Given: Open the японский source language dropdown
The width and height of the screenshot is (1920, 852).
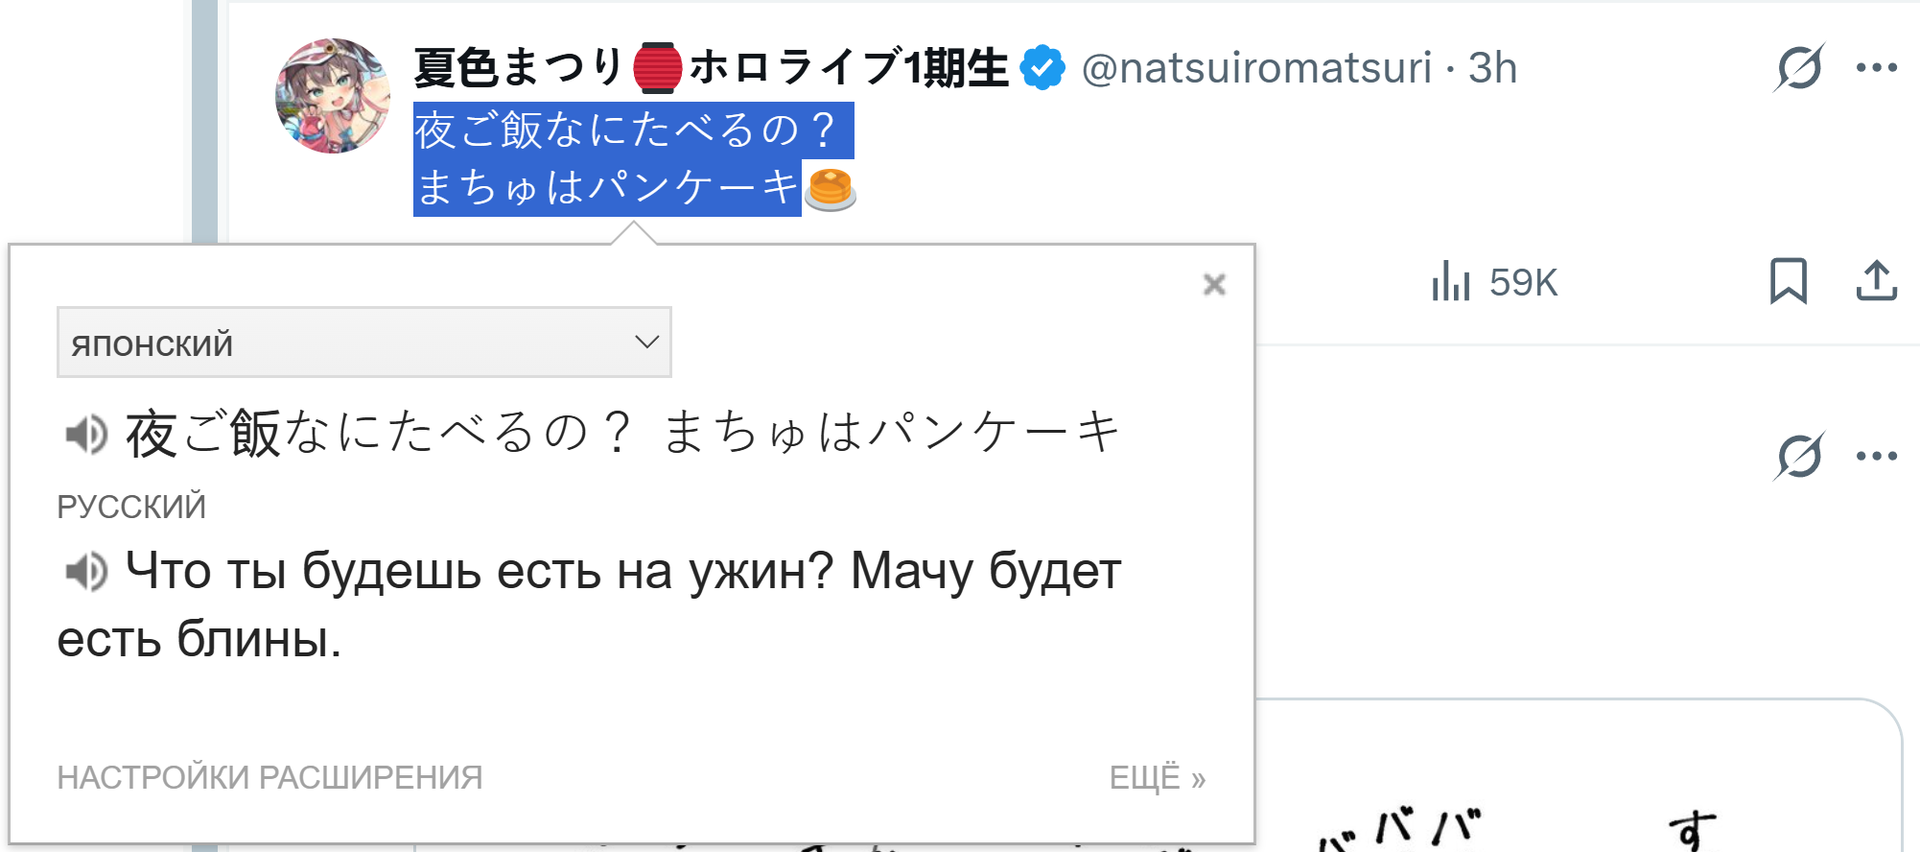Looking at the screenshot, I should coord(364,343).
